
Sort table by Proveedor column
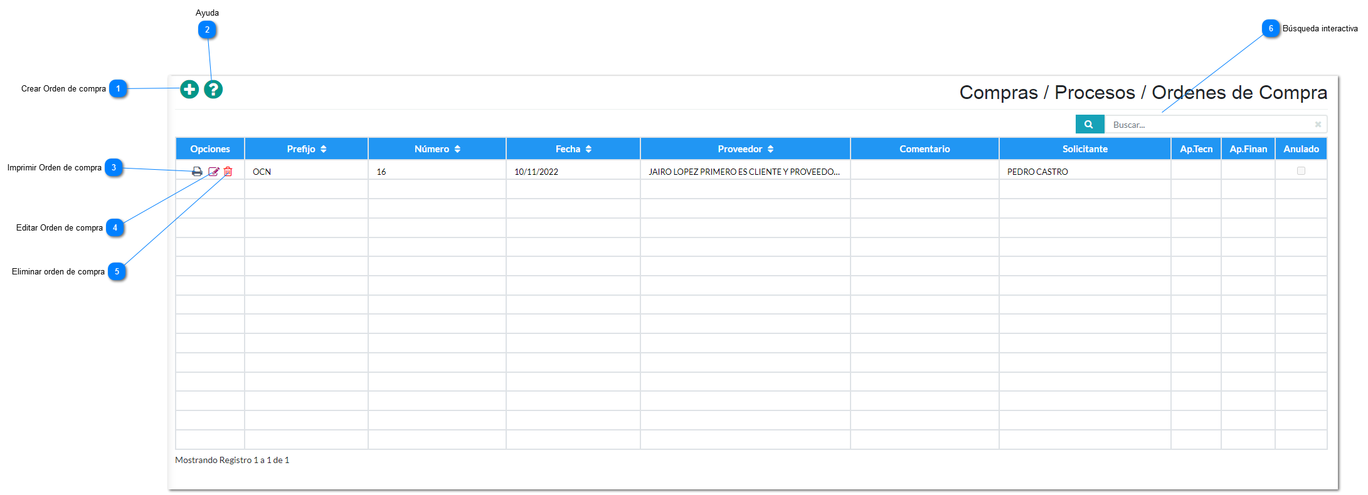tap(745, 149)
